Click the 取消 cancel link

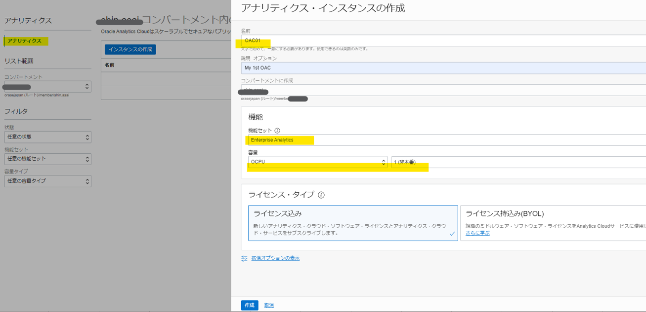(268, 305)
